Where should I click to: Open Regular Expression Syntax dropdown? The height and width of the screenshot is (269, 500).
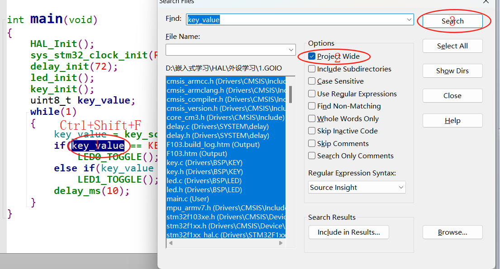401,188
